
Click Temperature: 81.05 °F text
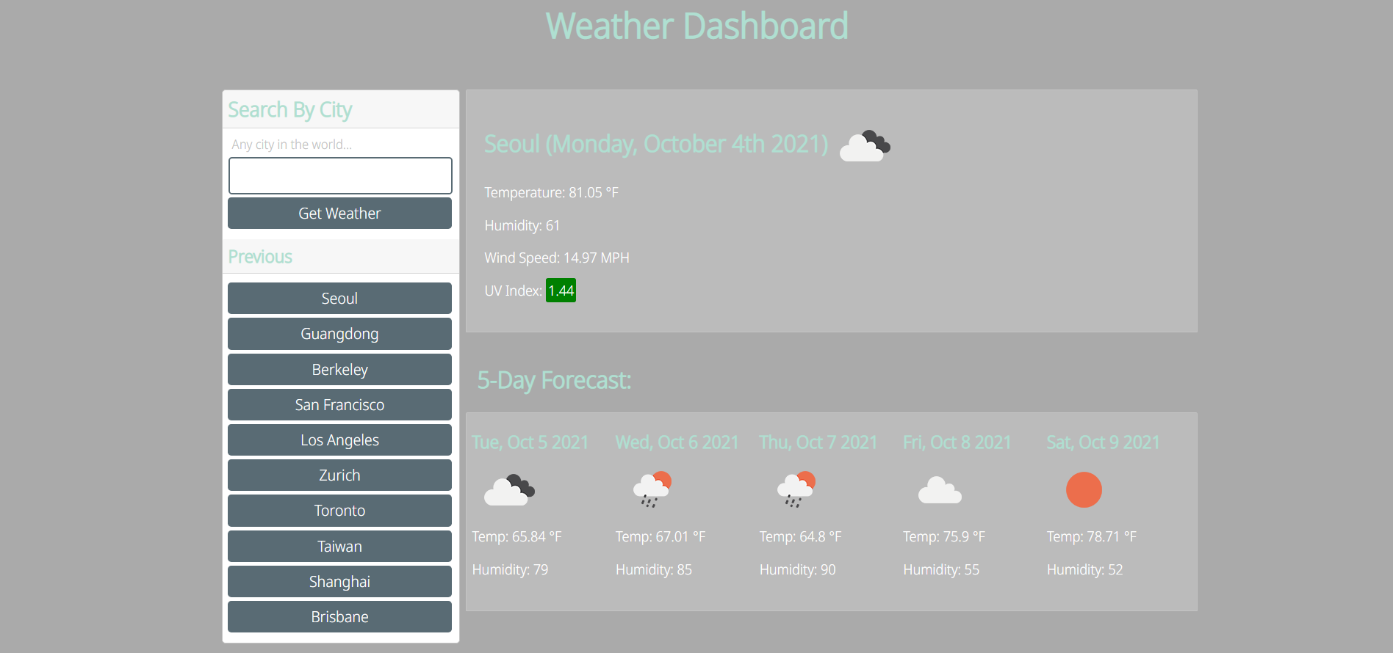[x=551, y=193]
